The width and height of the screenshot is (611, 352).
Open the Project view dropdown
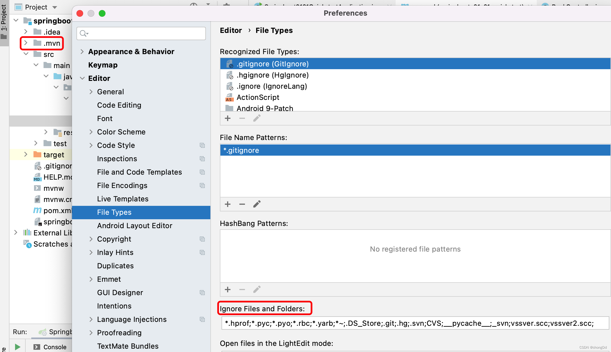point(55,7)
